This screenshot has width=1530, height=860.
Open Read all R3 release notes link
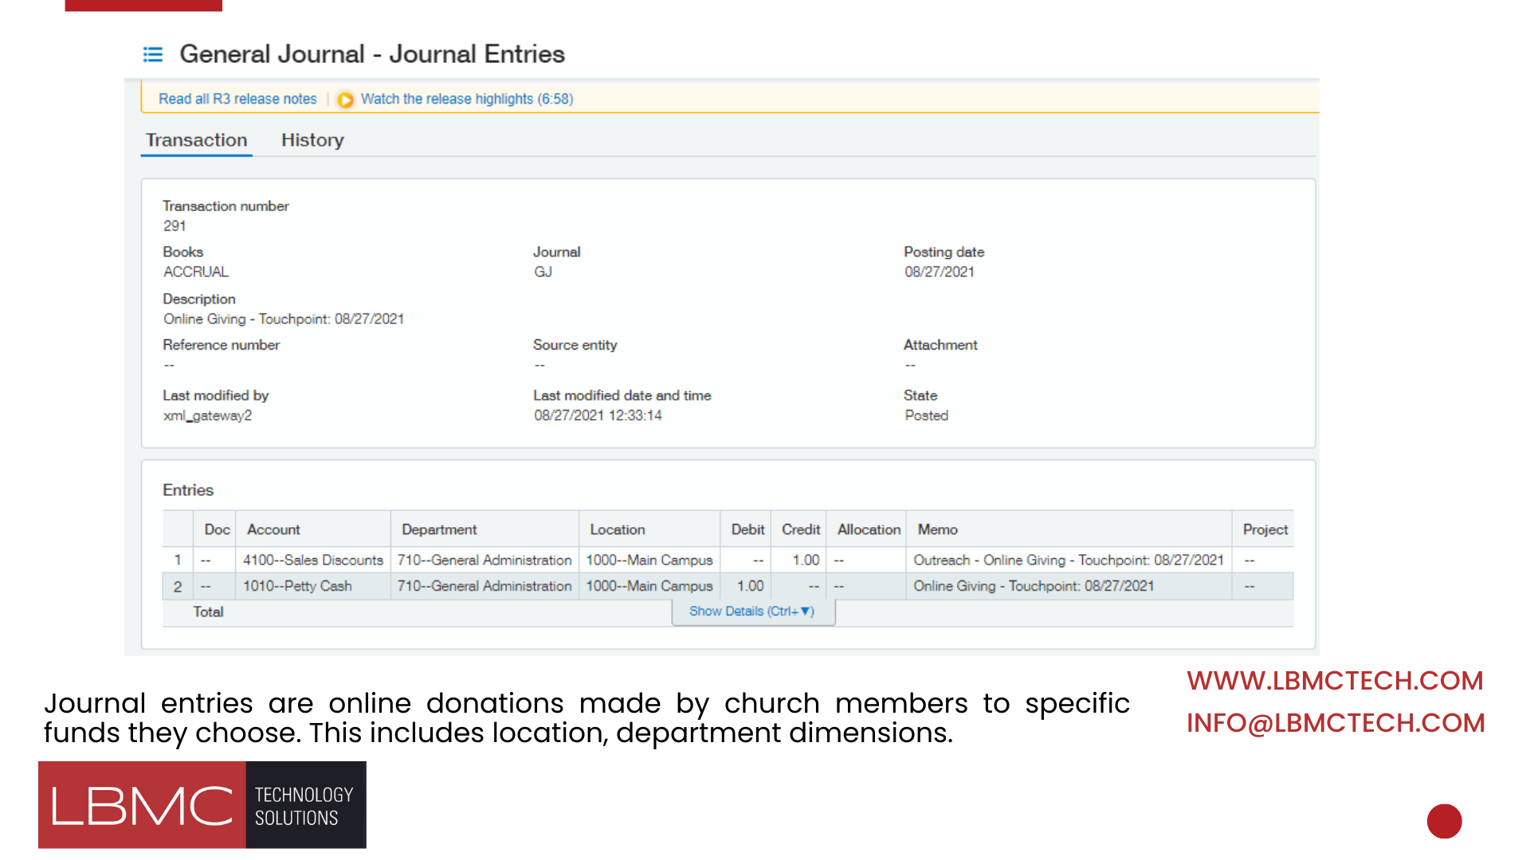point(237,99)
